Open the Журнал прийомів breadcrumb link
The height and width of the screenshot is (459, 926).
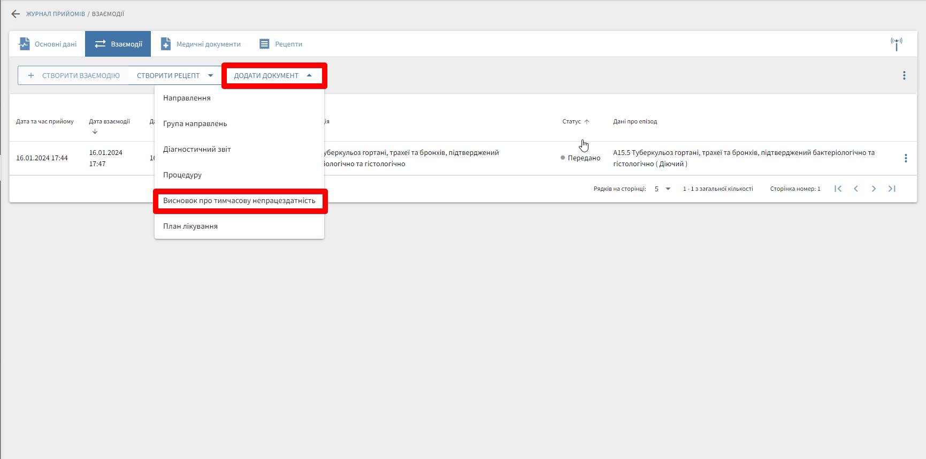coord(55,14)
